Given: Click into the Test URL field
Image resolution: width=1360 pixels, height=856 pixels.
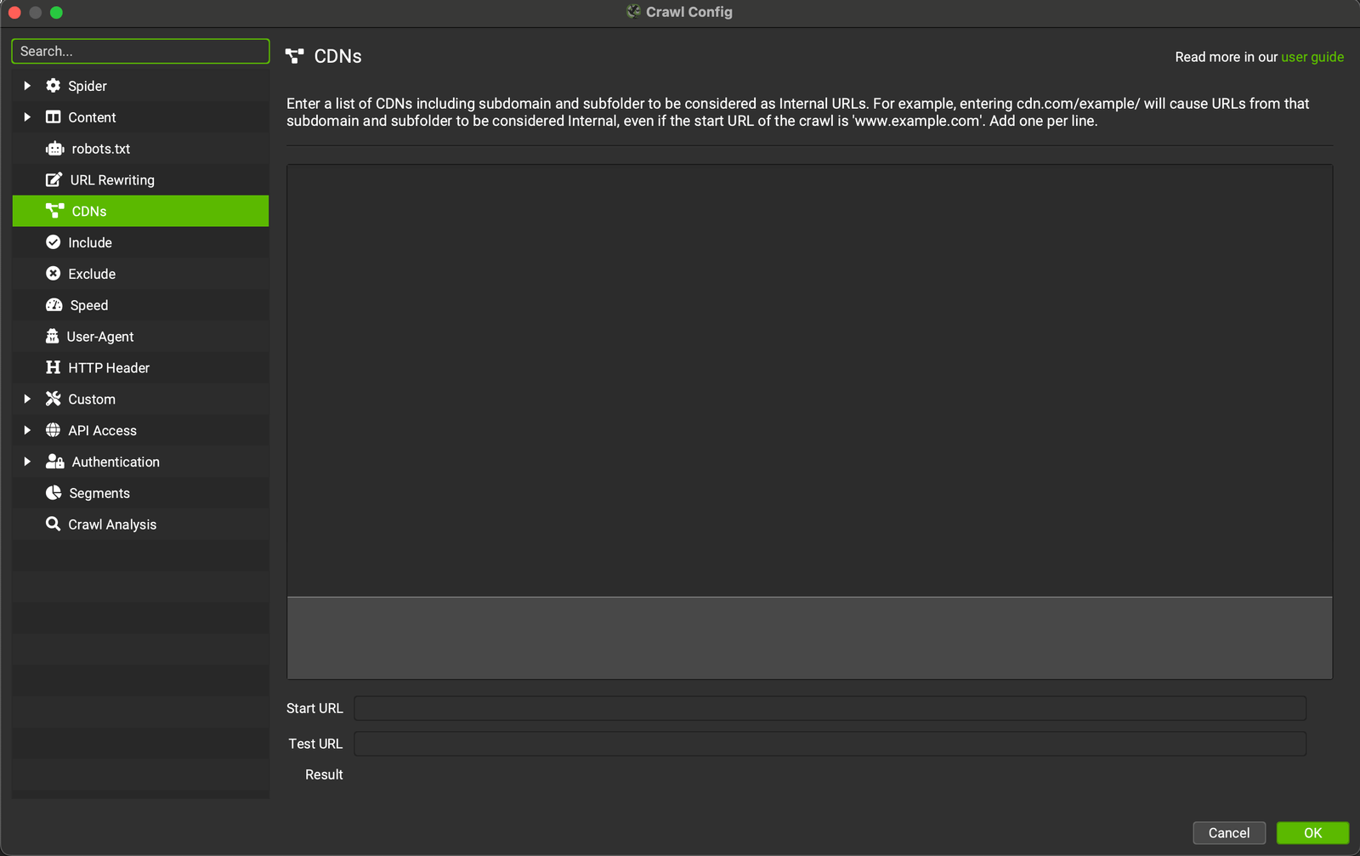Looking at the screenshot, I should pos(829,744).
